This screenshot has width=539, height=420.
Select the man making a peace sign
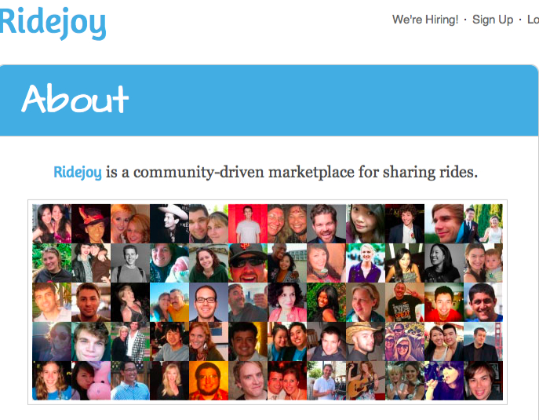405,302
